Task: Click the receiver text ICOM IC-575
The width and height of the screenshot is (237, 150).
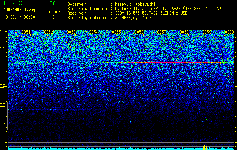Action: point(128,13)
